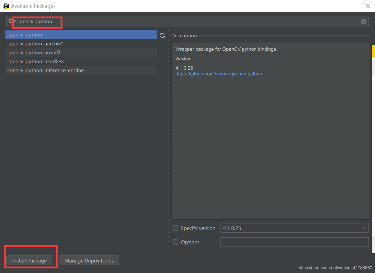
Task: Click the version number 4.1.0.25 in the description
Action: pyautogui.click(x=184, y=68)
